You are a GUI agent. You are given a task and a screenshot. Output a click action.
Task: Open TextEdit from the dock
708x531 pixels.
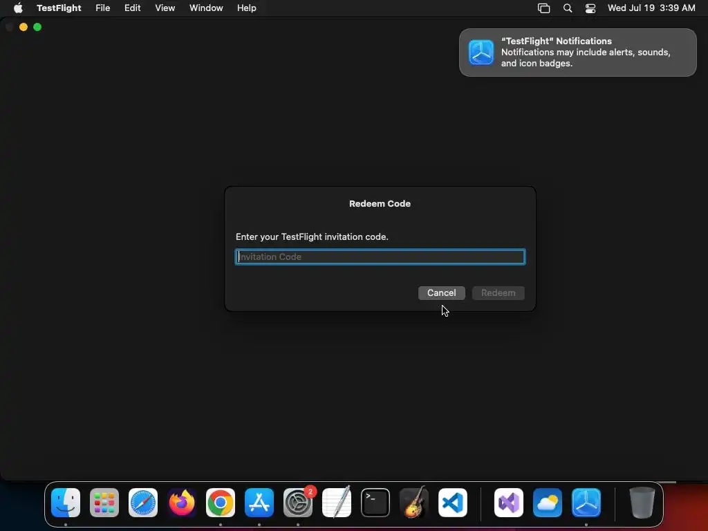click(337, 503)
